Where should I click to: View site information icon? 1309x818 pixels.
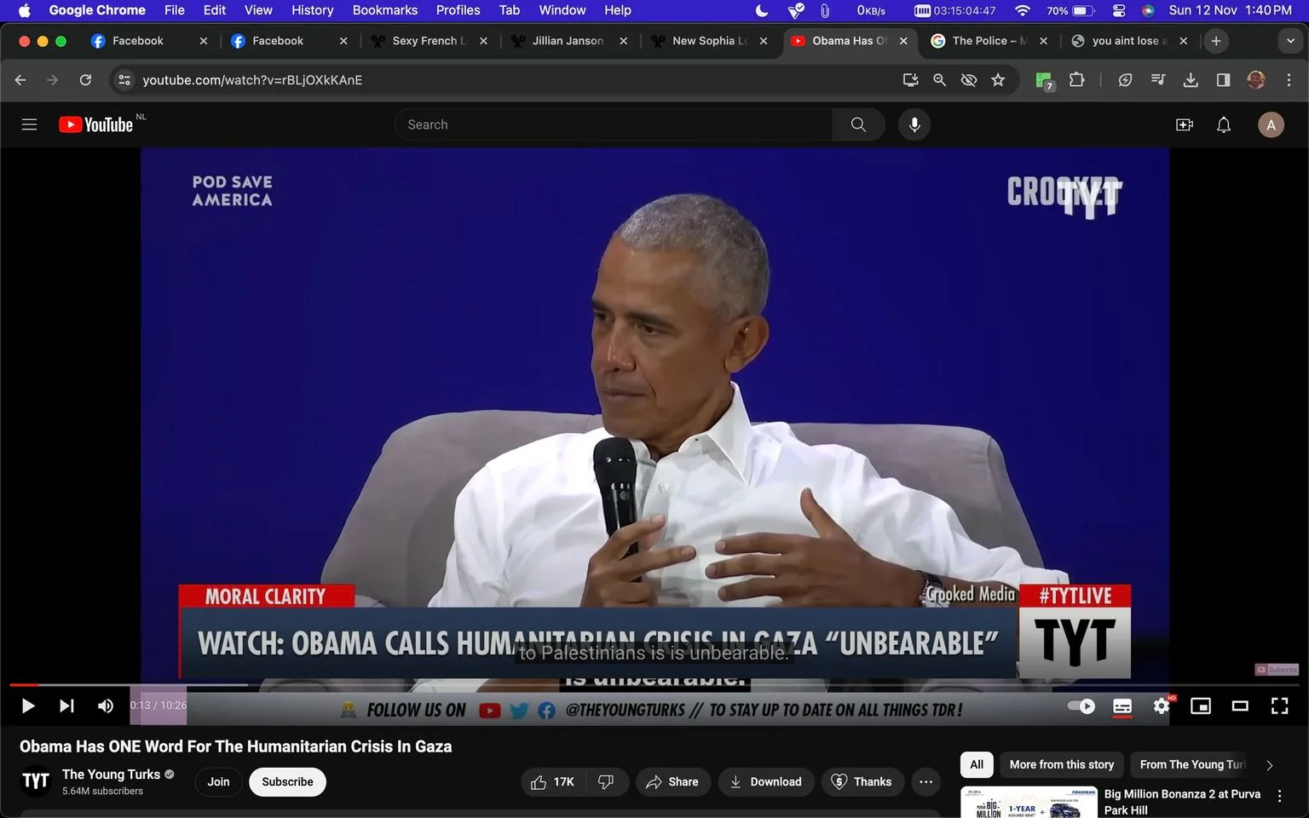(x=124, y=79)
